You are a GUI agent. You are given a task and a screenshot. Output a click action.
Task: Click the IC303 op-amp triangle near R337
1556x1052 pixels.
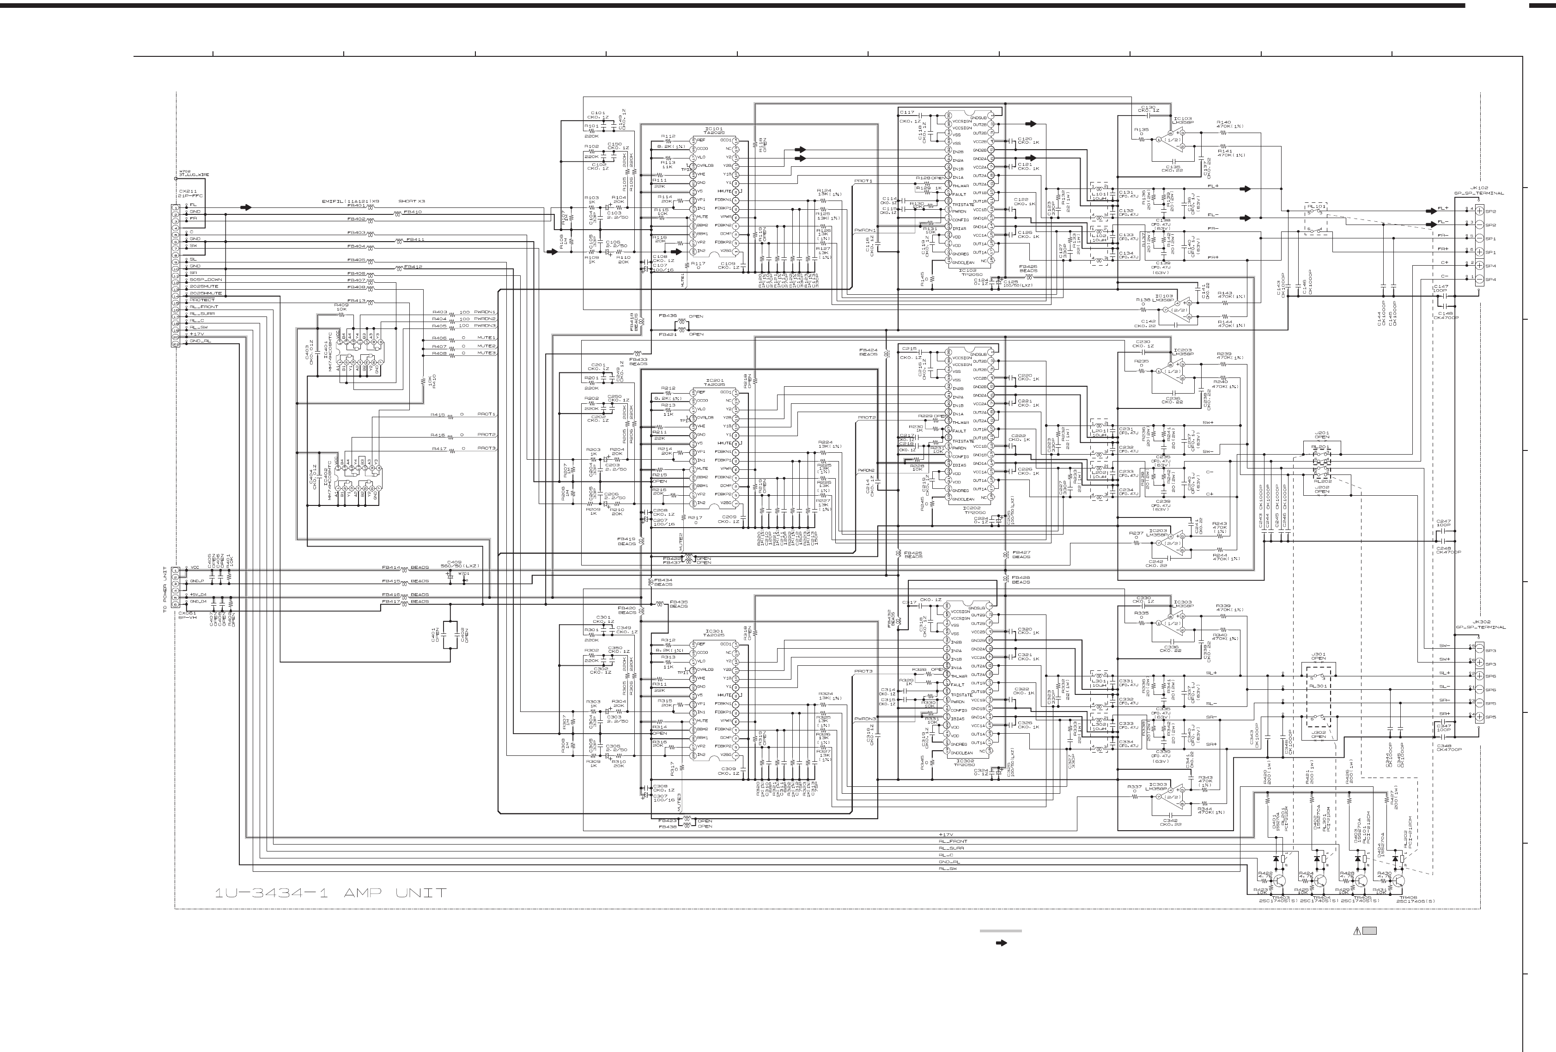click(1174, 797)
